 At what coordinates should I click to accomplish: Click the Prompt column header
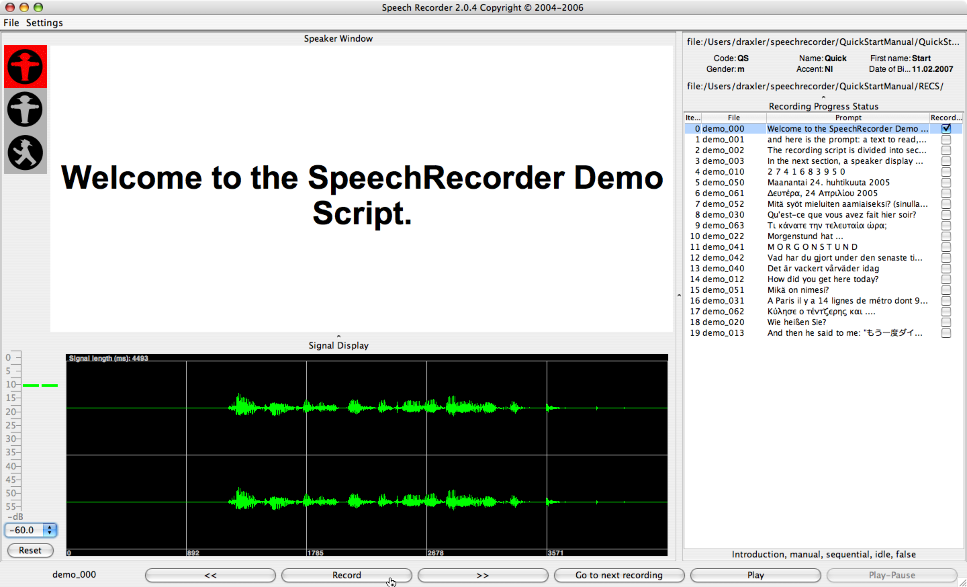coord(848,118)
